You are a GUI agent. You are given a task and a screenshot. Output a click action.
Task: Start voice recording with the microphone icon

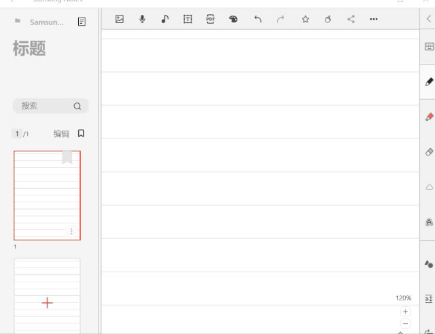click(142, 19)
